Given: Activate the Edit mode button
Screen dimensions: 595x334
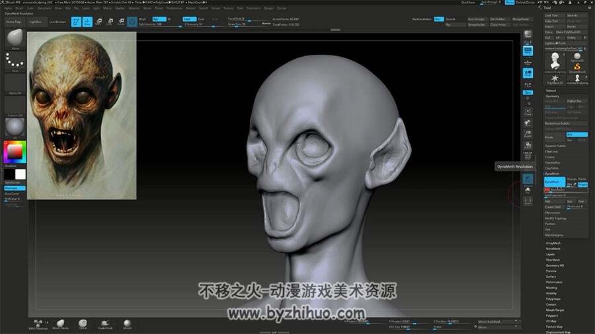Looking at the screenshot, I should (x=76, y=22).
